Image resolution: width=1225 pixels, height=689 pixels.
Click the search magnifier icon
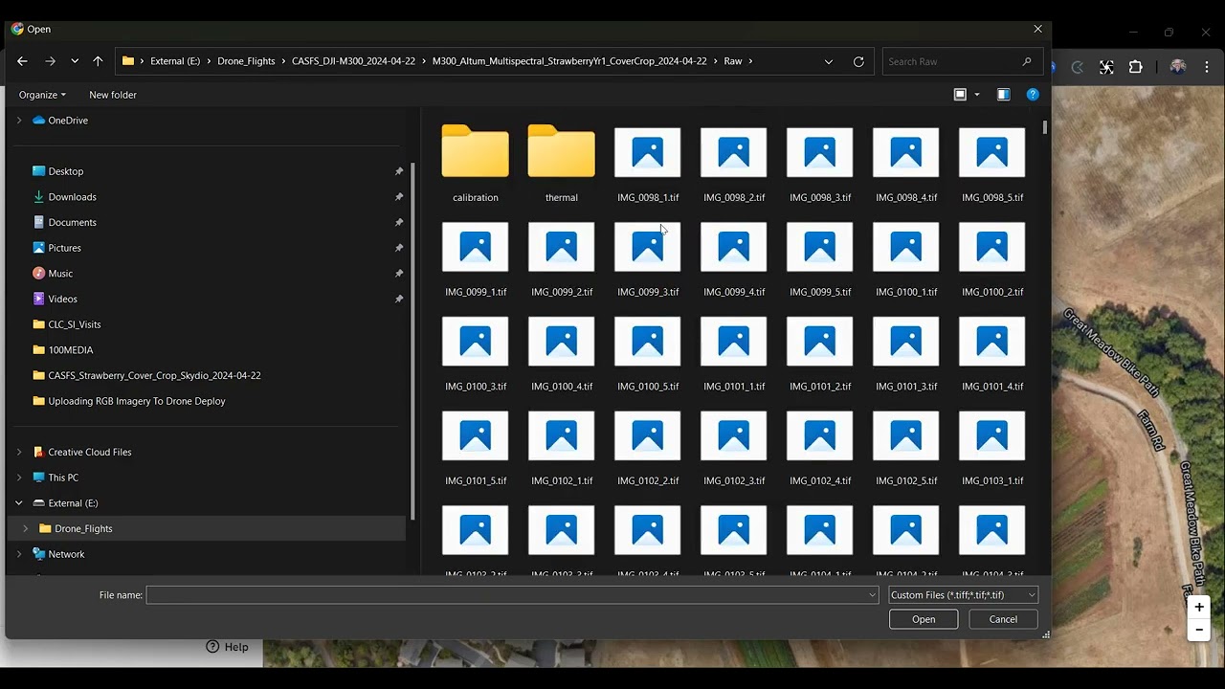1027,61
